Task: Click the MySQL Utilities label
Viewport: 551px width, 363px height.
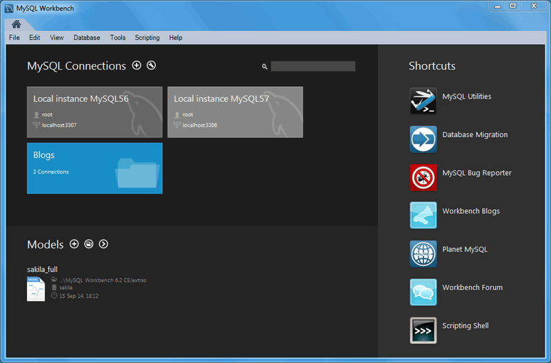Action: [467, 96]
